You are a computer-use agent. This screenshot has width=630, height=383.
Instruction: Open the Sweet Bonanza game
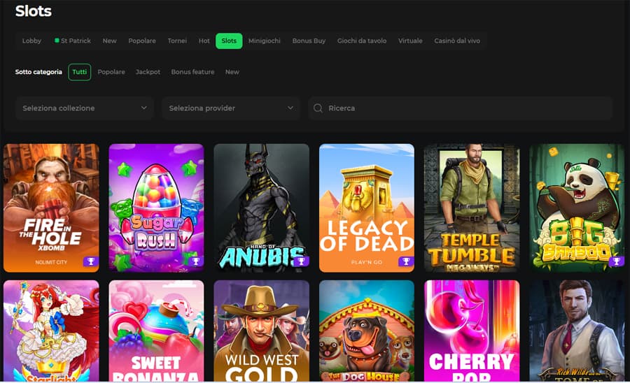[x=156, y=331]
